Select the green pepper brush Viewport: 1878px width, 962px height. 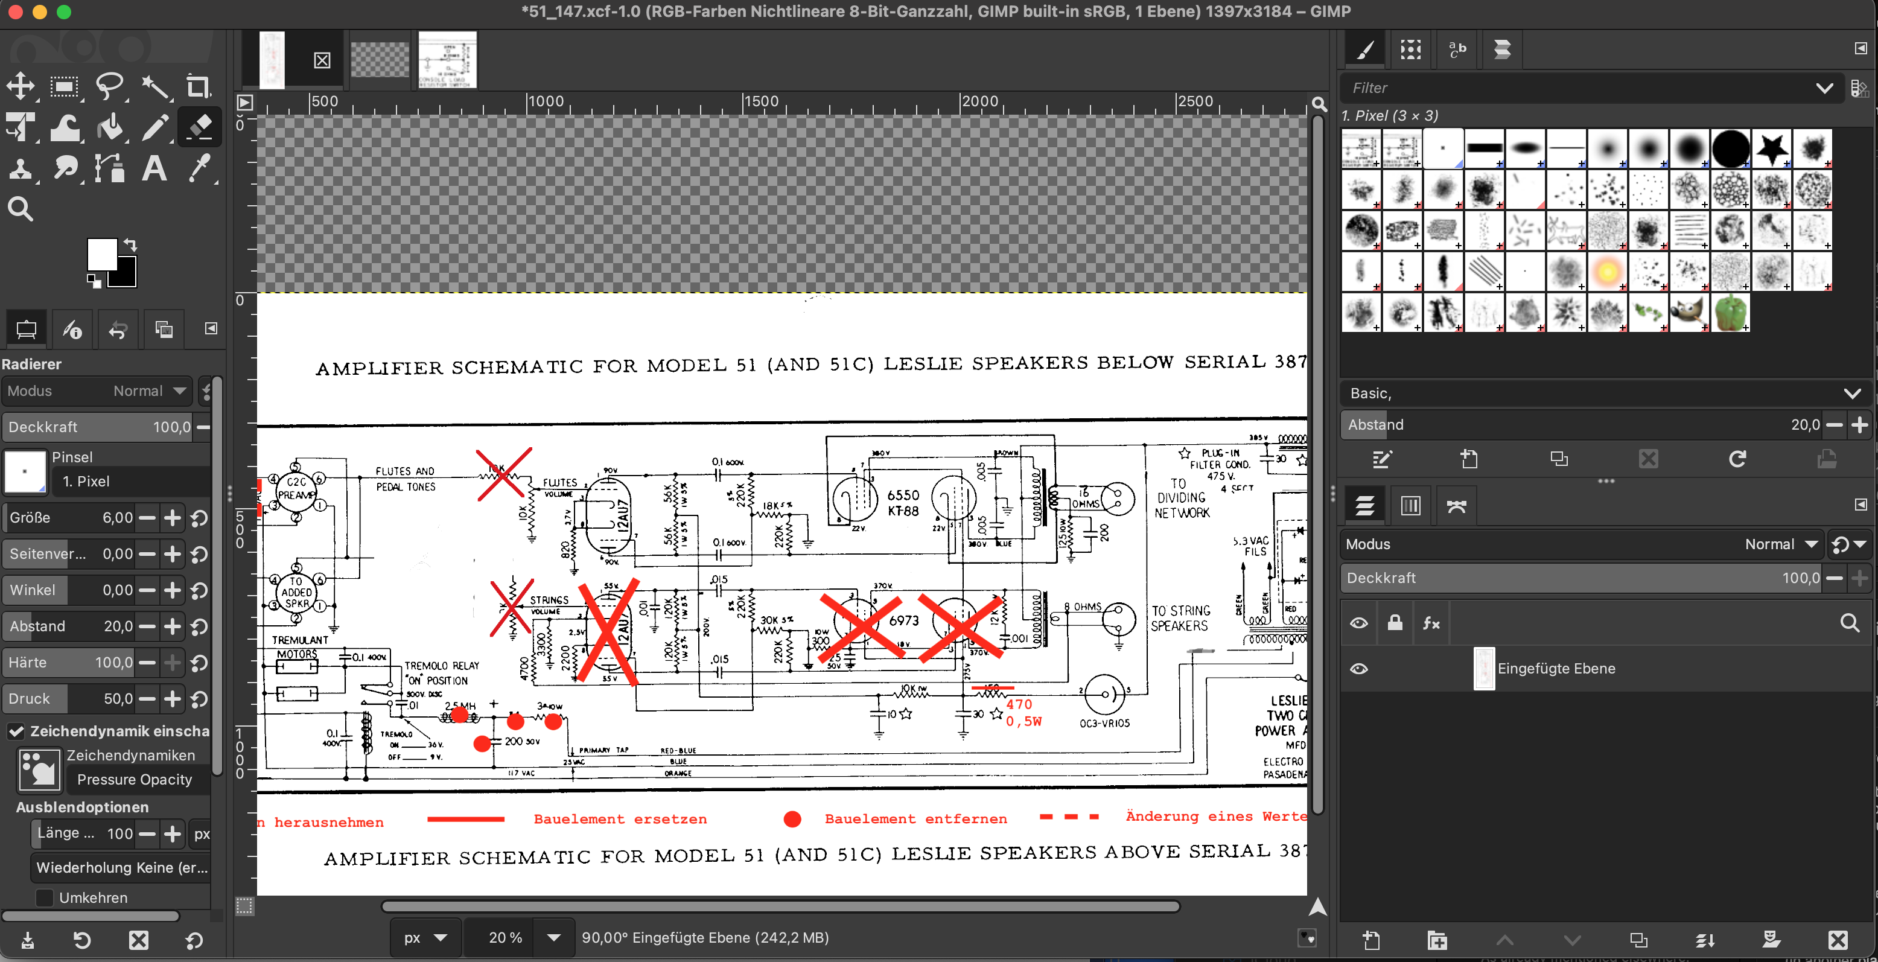[x=1731, y=312]
